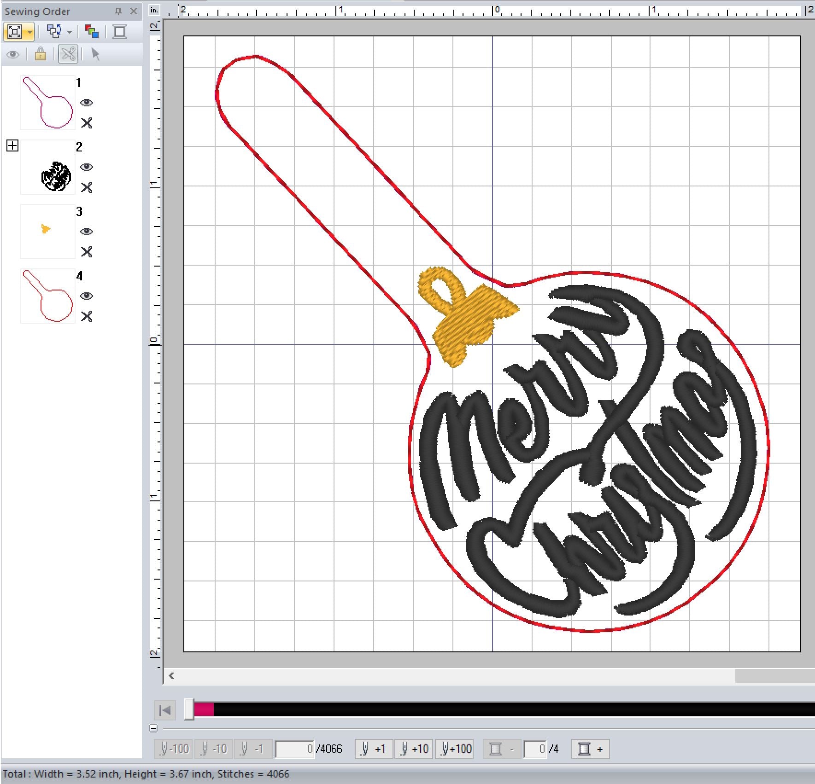Advance the needle by +10 stitches
The height and width of the screenshot is (784, 815).
pos(414,749)
